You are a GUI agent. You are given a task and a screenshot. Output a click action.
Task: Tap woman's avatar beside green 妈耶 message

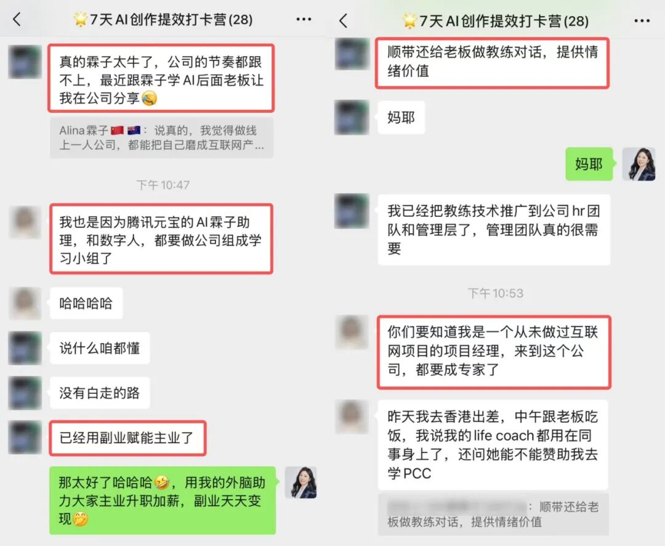point(639,164)
